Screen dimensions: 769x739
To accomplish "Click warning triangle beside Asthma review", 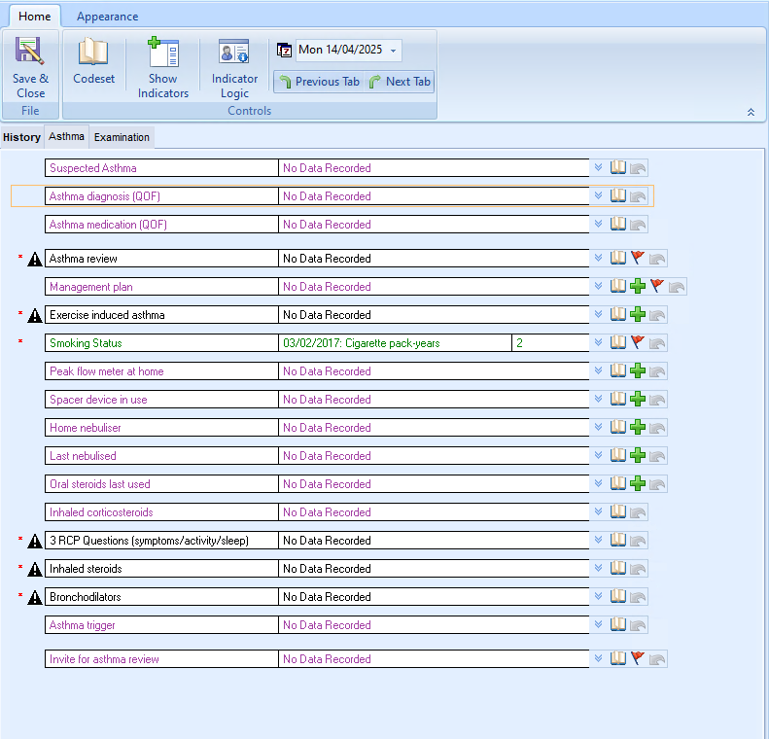I will [35, 259].
